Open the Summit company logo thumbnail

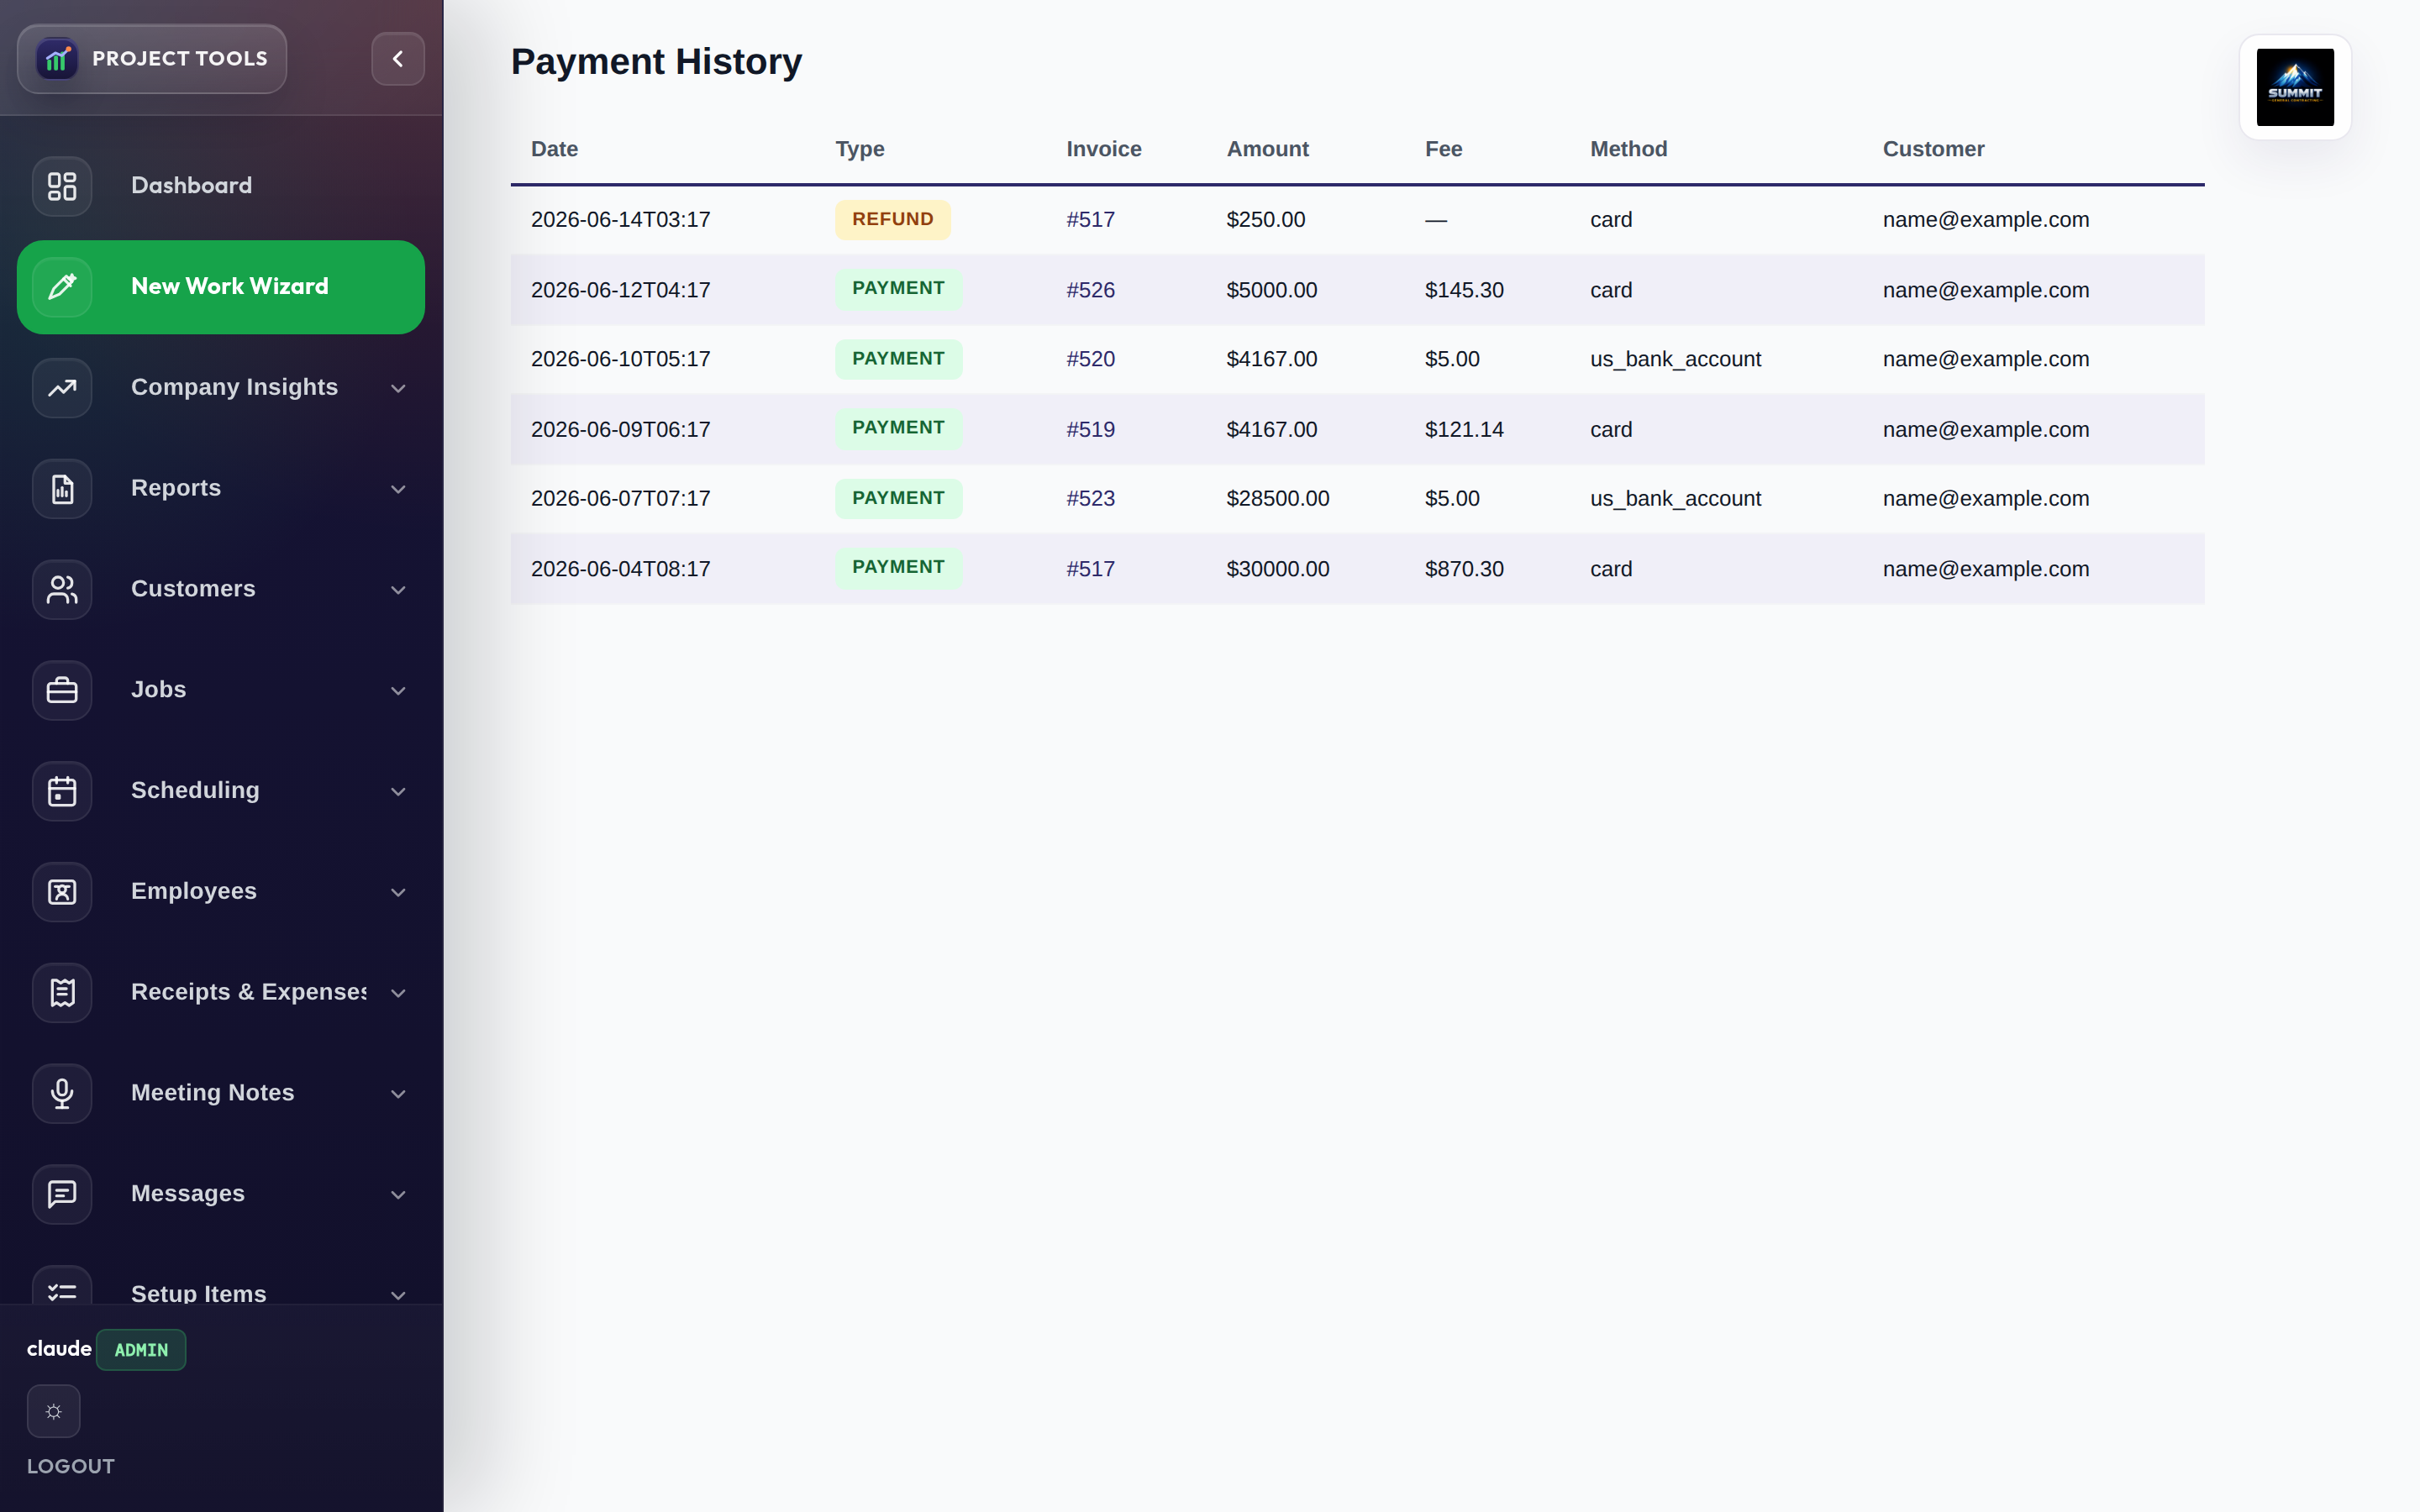click(2295, 87)
